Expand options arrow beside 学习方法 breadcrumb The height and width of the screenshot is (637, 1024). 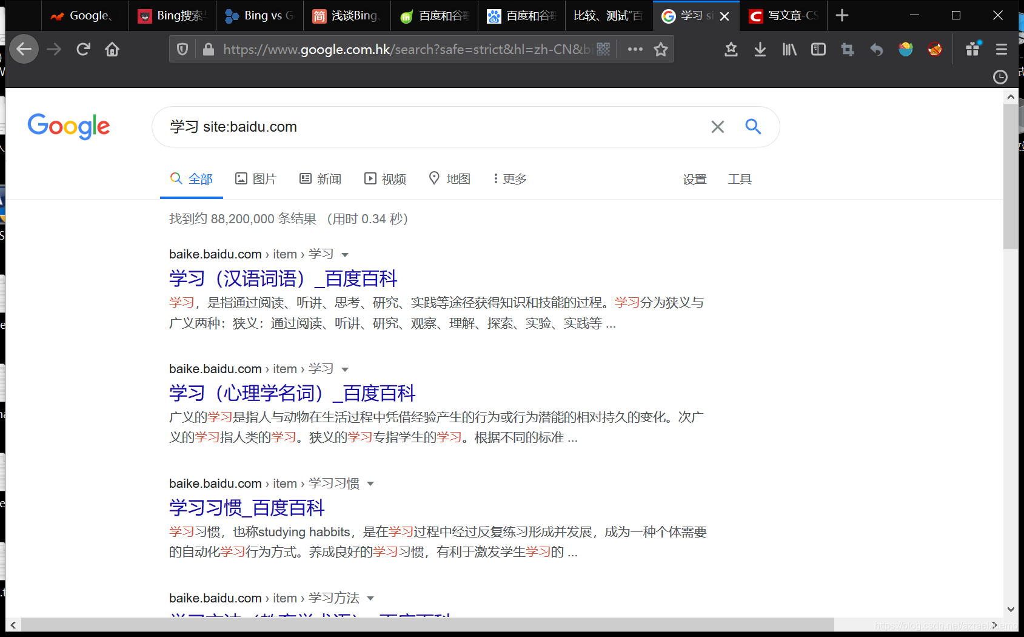pos(370,599)
